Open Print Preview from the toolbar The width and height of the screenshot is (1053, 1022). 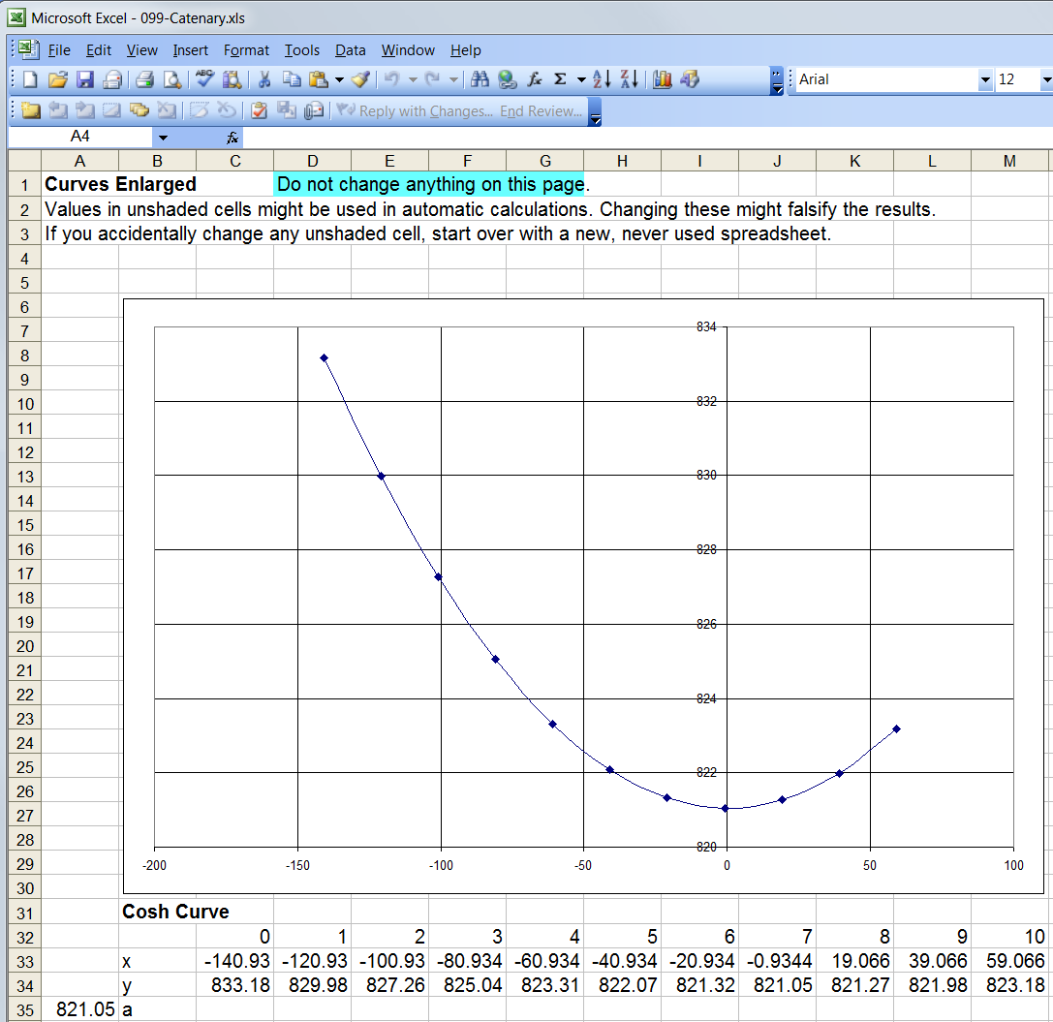click(171, 80)
